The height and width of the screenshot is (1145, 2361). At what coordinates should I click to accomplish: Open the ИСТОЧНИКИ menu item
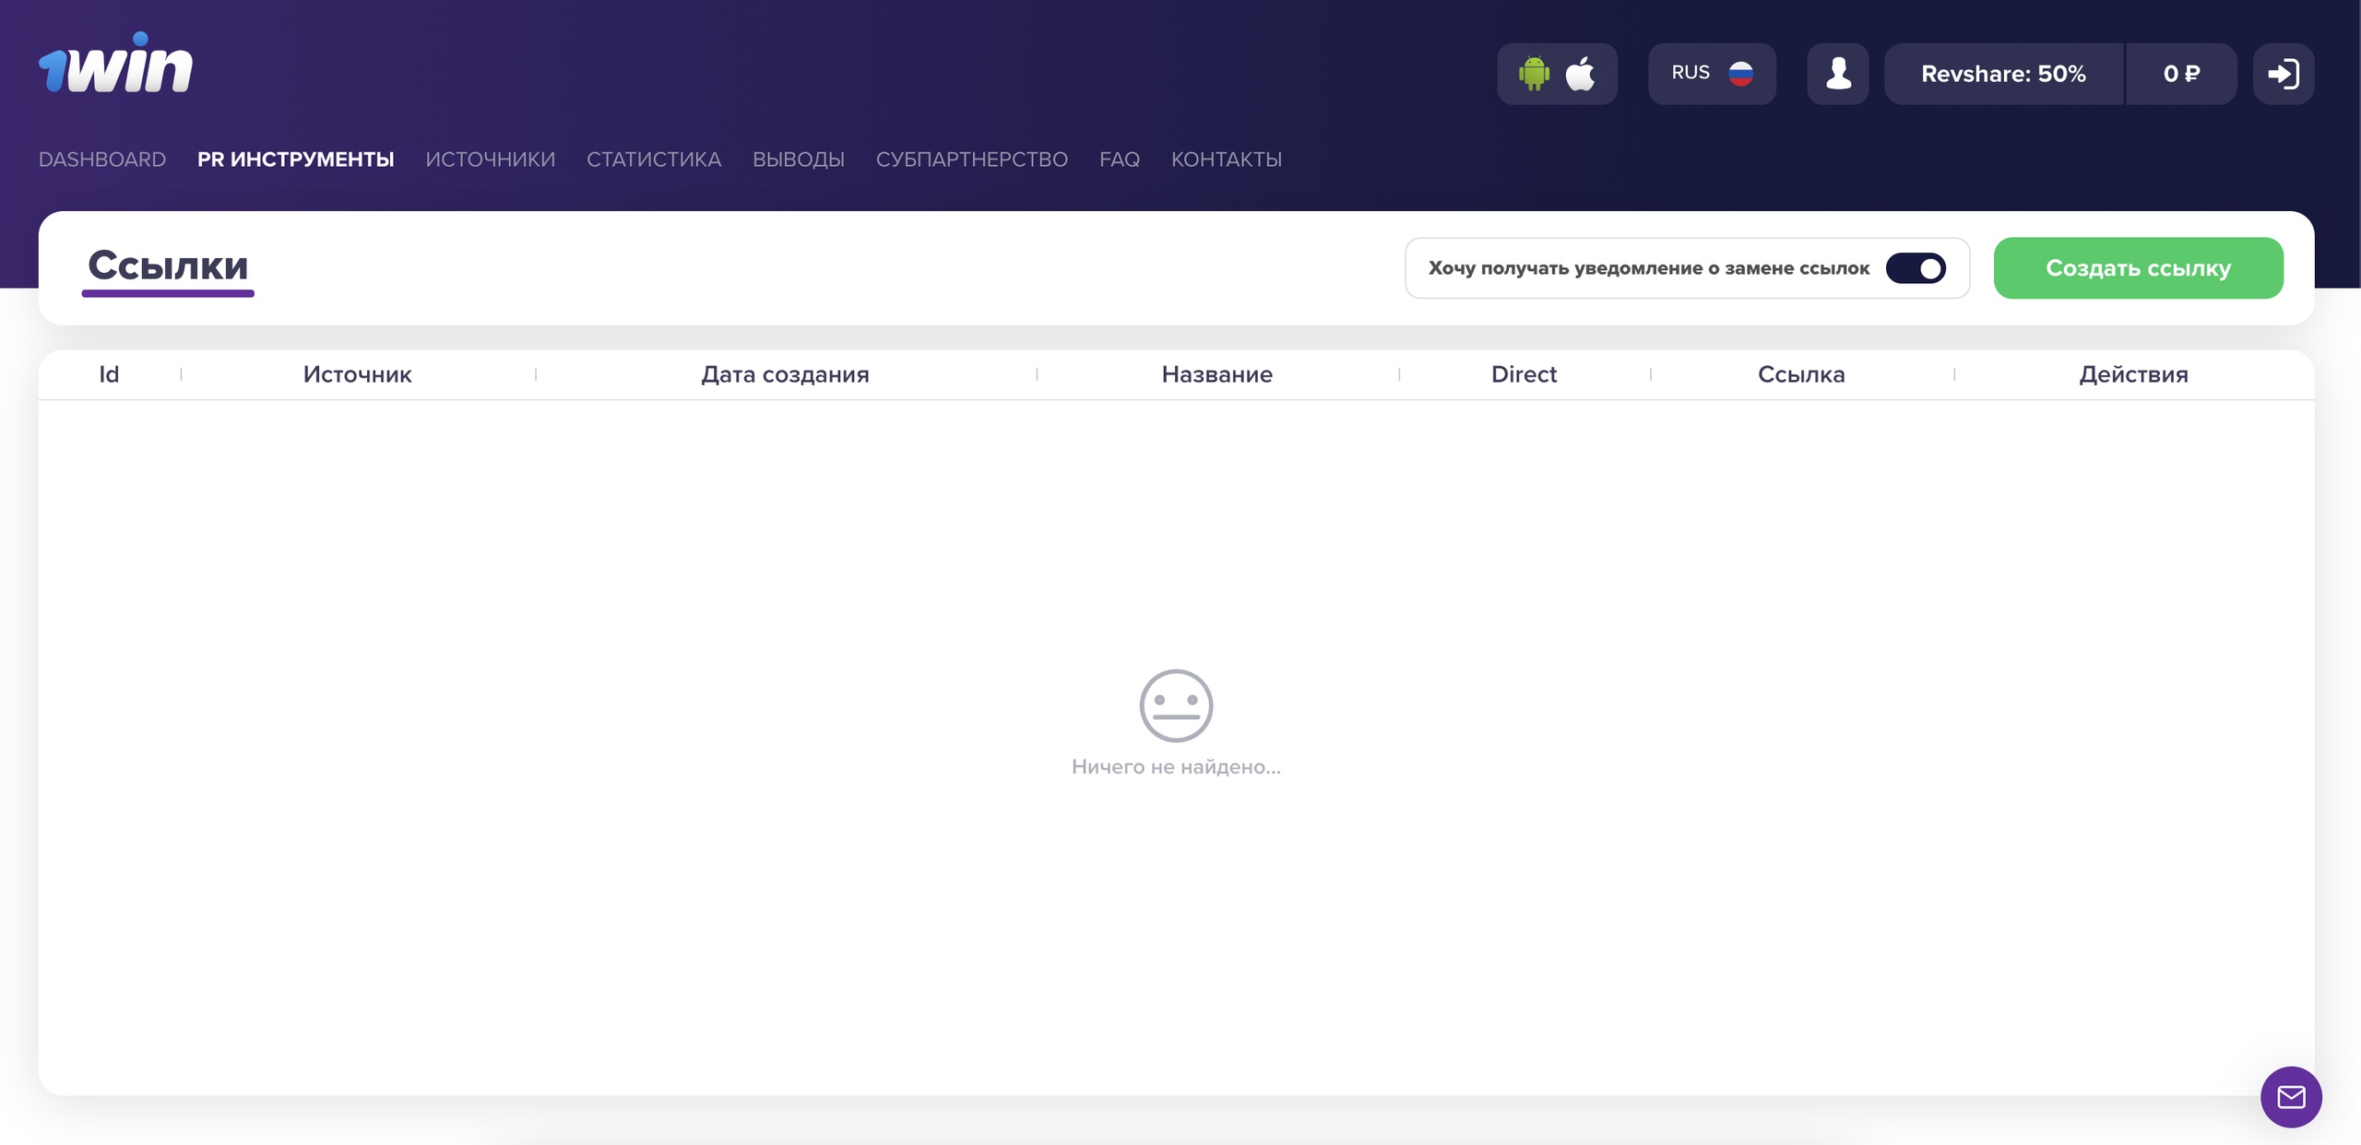coord(490,159)
